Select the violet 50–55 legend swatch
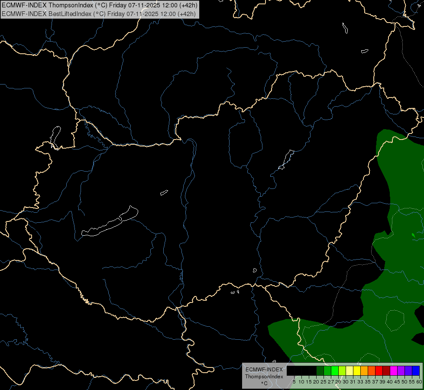 (x=408, y=371)
